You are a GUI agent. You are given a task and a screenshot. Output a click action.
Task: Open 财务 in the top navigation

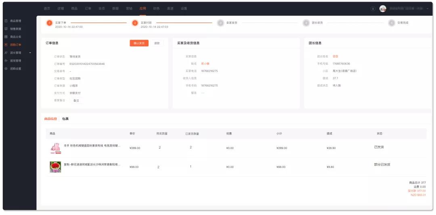156,8
